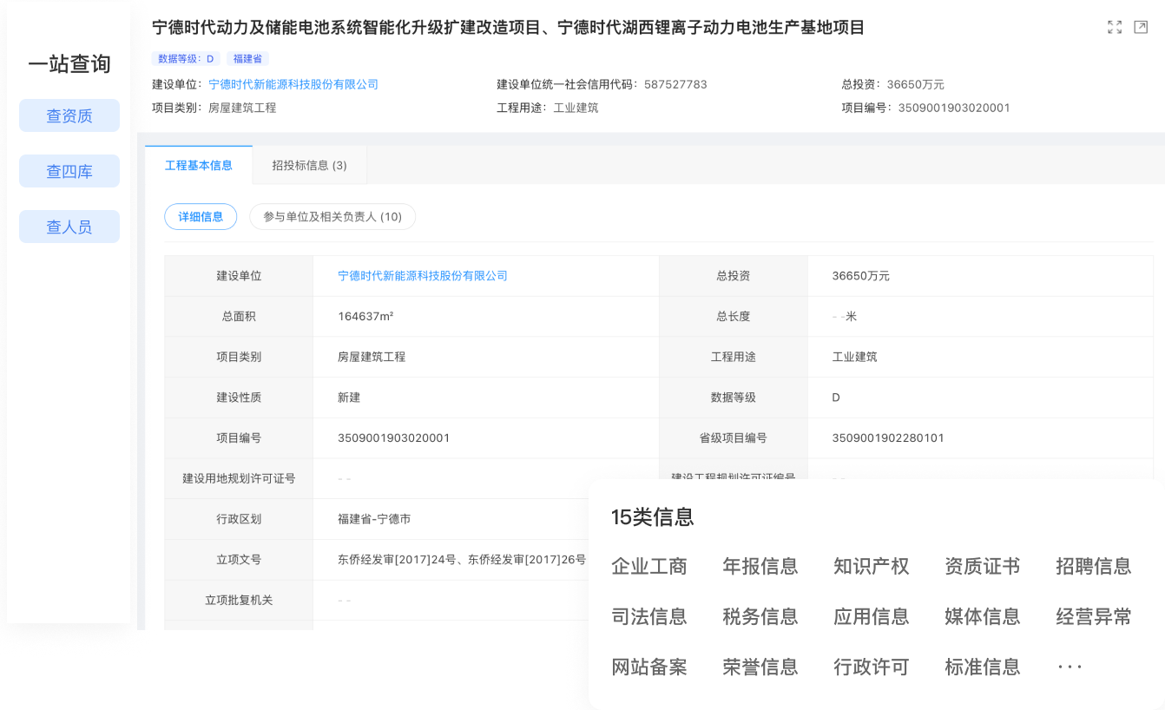The height and width of the screenshot is (710, 1165).
Task: Switch to the 工程基本信息 tab
Action: pyautogui.click(x=199, y=165)
